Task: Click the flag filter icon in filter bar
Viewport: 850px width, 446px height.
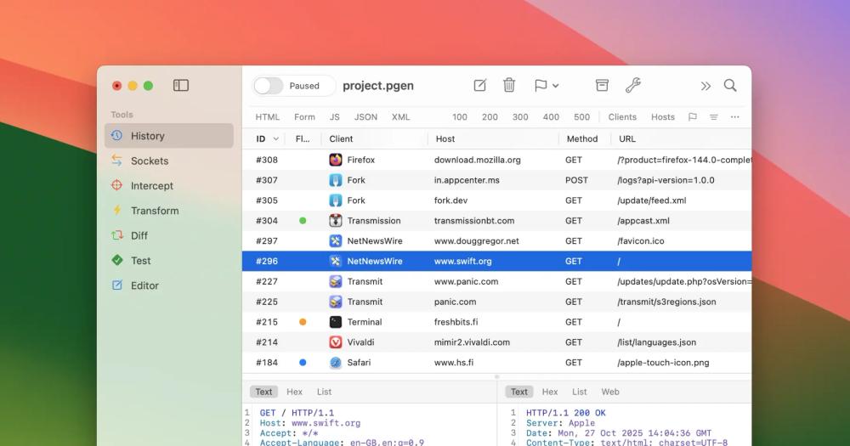Action: (692, 117)
